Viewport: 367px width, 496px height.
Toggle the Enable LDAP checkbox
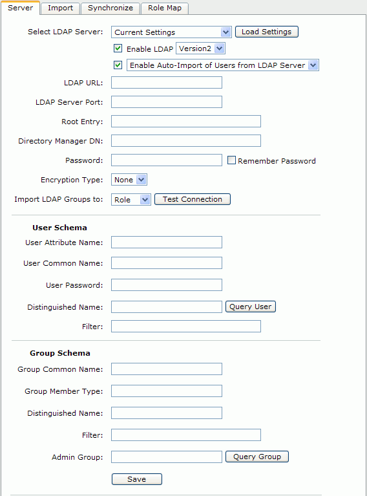118,49
